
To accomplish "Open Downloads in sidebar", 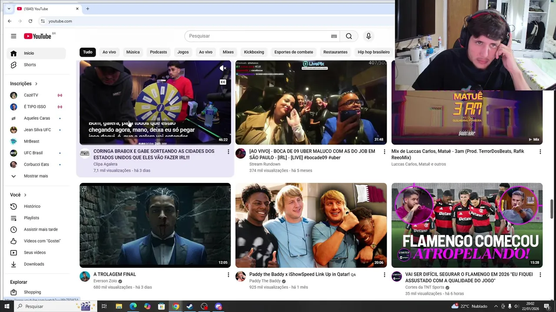I will click(36, 264).
